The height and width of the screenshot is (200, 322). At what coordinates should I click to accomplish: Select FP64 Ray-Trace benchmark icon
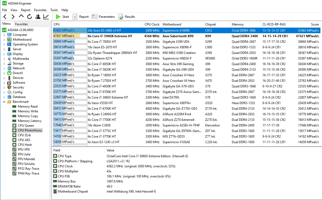click(x=14, y=173)
